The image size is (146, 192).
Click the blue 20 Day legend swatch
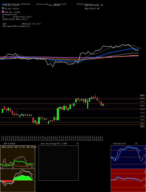[3, 5]
